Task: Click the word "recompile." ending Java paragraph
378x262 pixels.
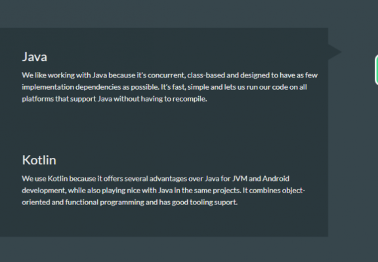Action: coord(190,99)
